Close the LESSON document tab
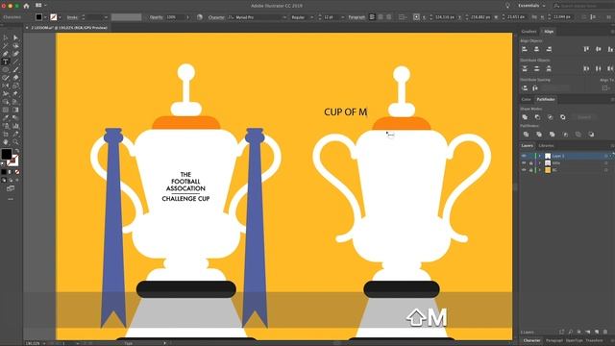 pyautogui.click(x=27, y=28)
